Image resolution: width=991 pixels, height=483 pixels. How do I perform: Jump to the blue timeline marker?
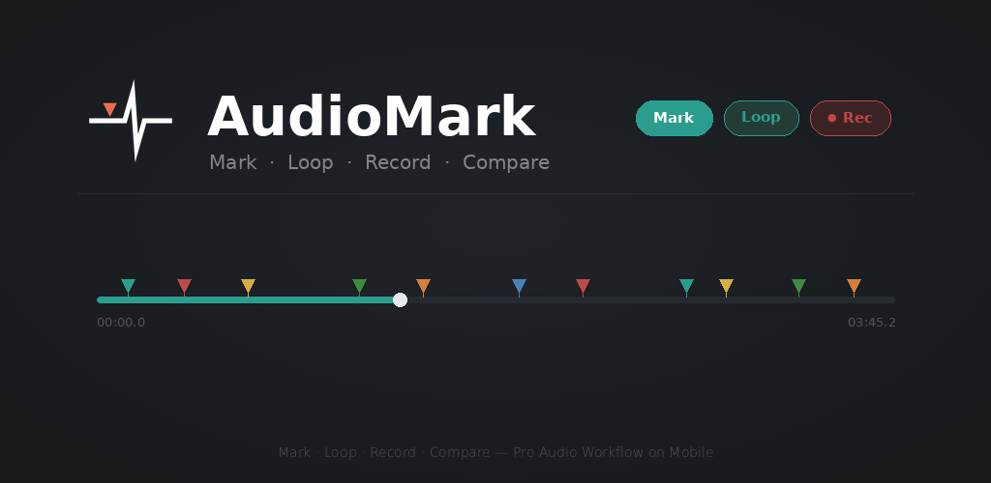519,287
